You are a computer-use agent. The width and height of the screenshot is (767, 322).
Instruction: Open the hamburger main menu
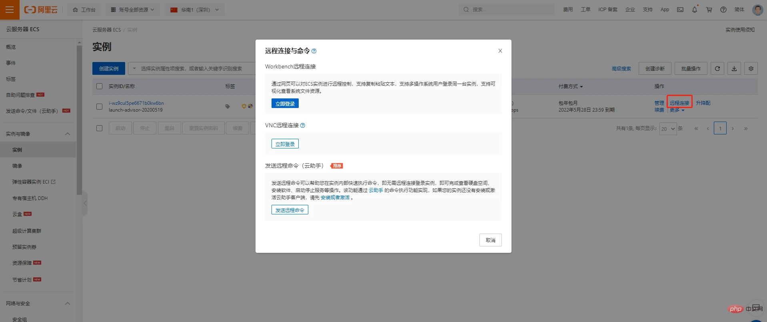[x=10, y=10]
